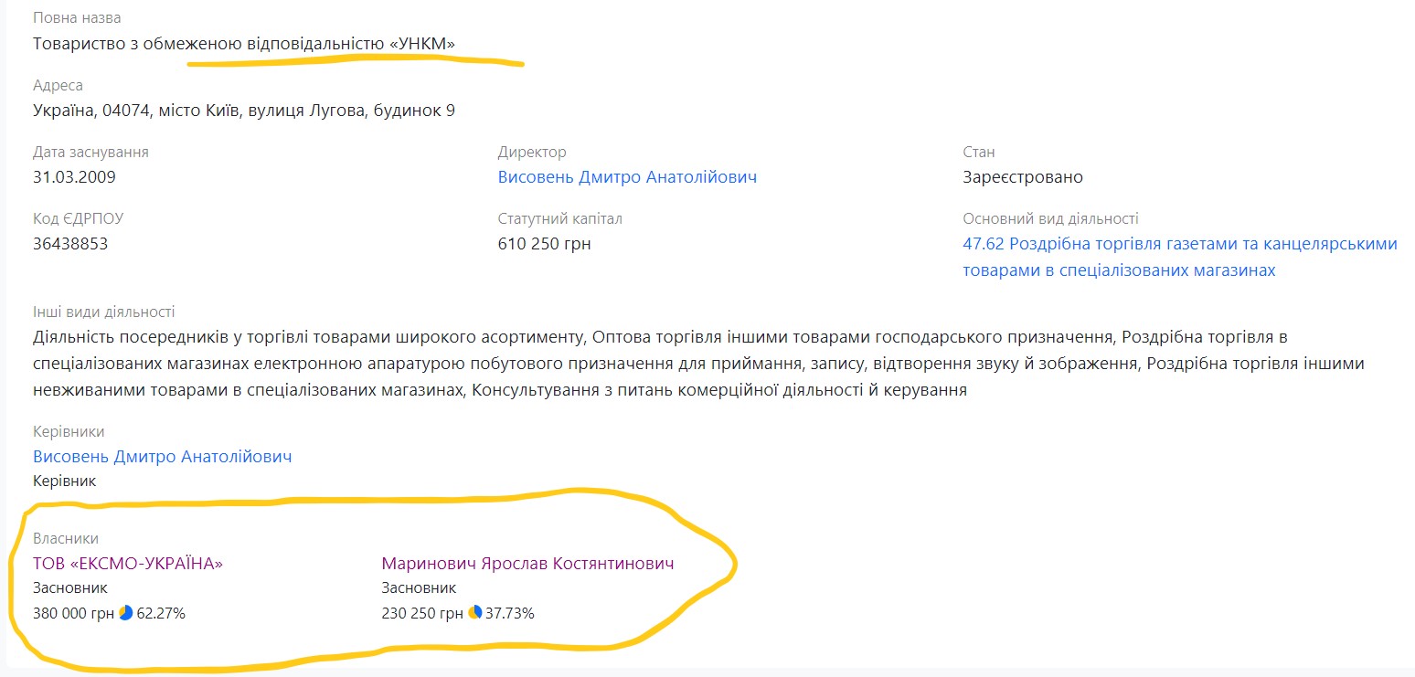Open the 47.62 main activity link

[1179, 245]
